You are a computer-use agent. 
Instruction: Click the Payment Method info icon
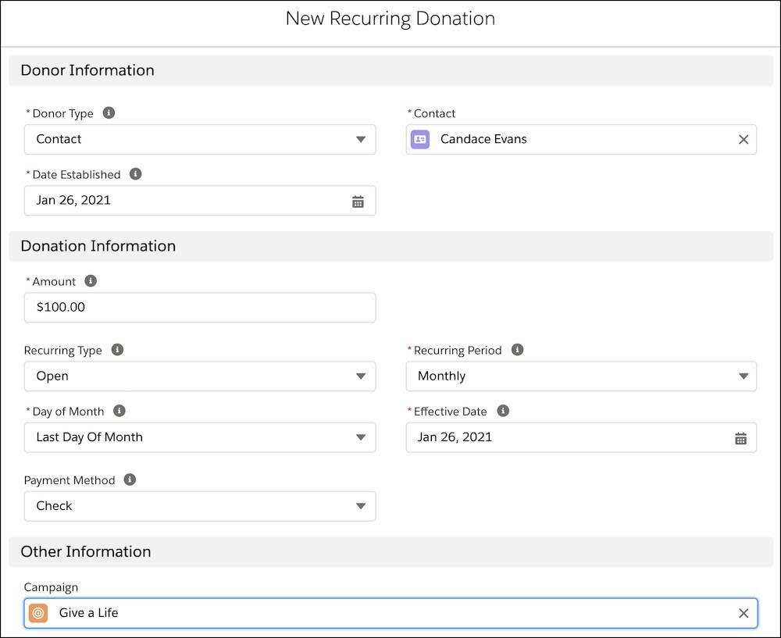130,479
